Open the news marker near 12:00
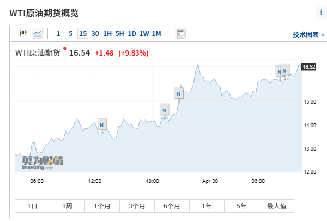This screenshot has height=221, width=327. 102,125
